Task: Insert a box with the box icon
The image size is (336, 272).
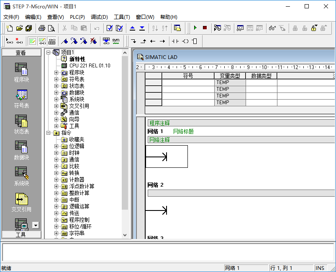Action: click(x=195, y=41)
